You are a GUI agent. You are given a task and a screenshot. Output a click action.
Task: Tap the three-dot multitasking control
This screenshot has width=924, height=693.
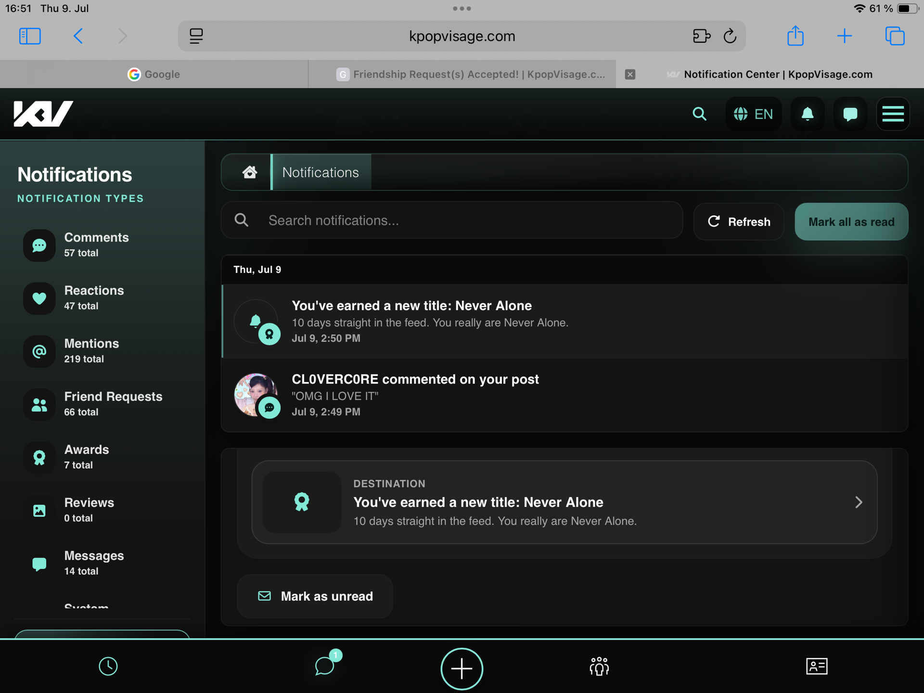[462, 8]
